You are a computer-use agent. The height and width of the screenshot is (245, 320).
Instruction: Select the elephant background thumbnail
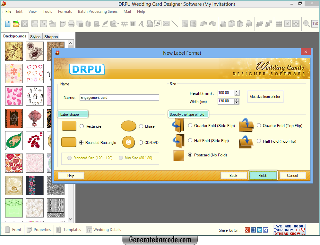point(35,118)
